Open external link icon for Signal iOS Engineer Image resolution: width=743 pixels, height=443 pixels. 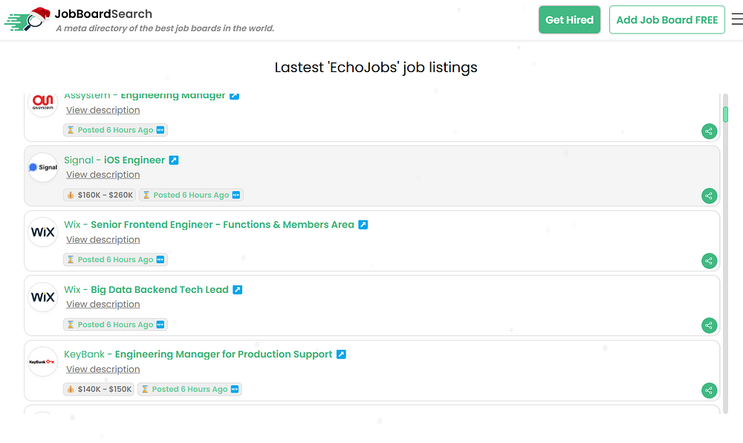coord(174,160)
